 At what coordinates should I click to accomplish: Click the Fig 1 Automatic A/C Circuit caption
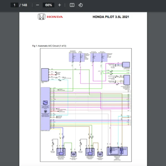tap(49, 46)
